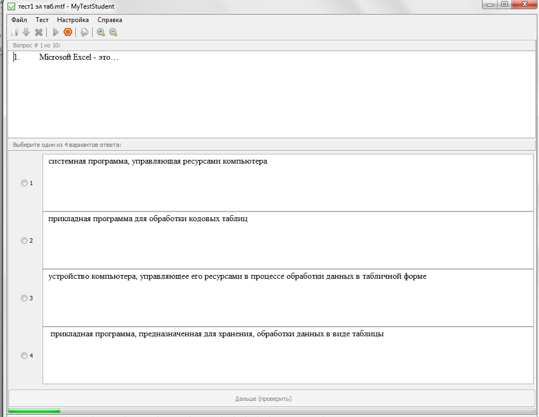Image resolution: width=539 pixels, height=417 pixels.
Task: Select radio button for answer 1
Action: (24, 183)
